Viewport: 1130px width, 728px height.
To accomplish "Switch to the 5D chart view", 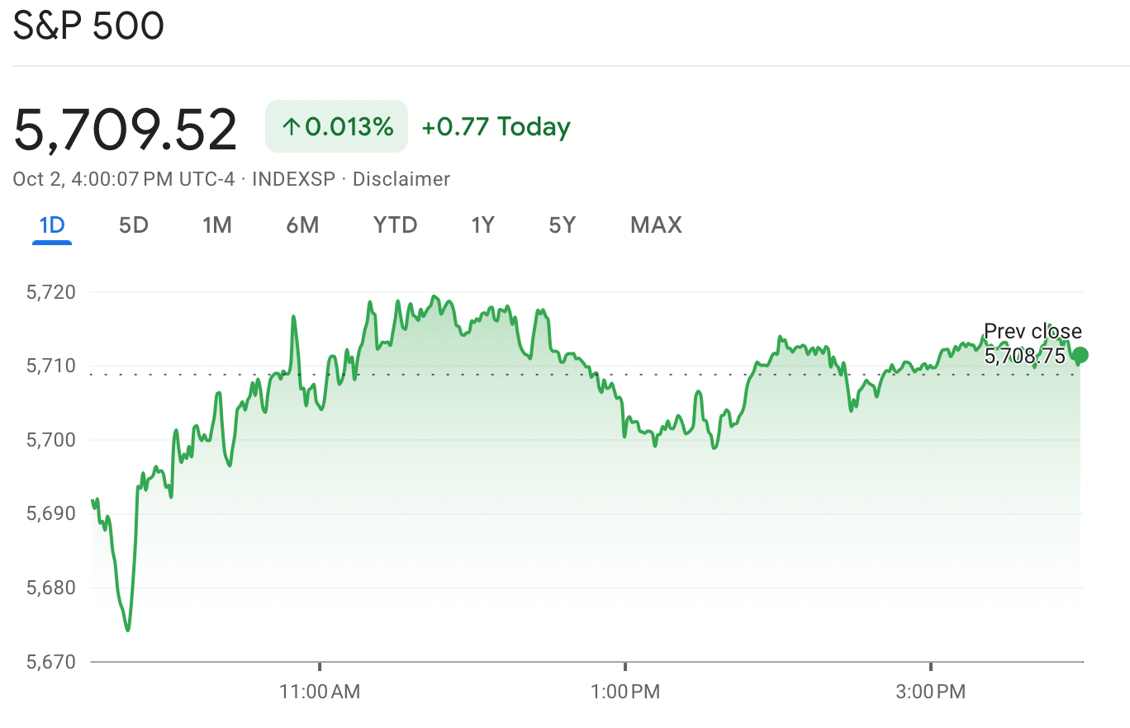I will tap(132, 225).
